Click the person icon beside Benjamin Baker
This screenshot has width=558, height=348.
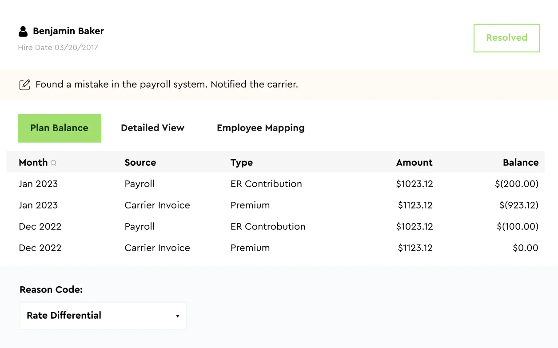[x=23, y=31]
